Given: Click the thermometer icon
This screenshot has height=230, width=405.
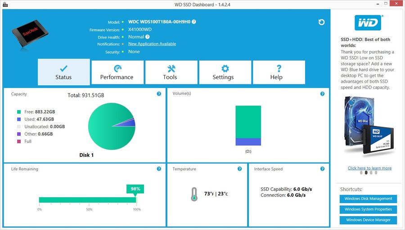Looking at the screenshot, I should coord(194,194).
